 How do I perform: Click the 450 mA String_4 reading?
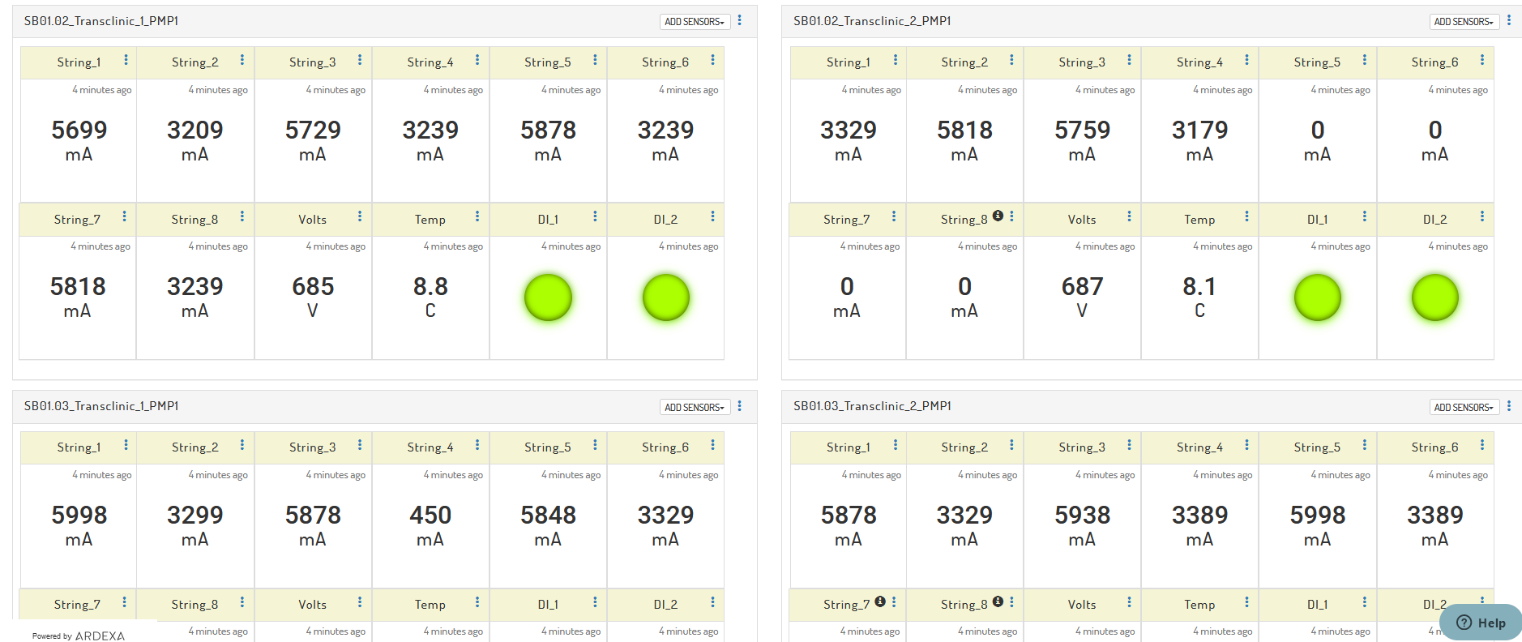pyautogui.click(x=430, y=525)
